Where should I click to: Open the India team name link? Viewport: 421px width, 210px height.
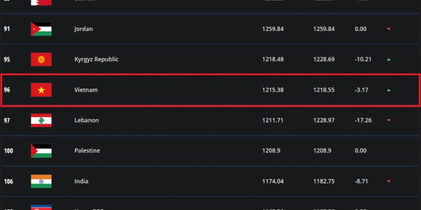(82, 181)
